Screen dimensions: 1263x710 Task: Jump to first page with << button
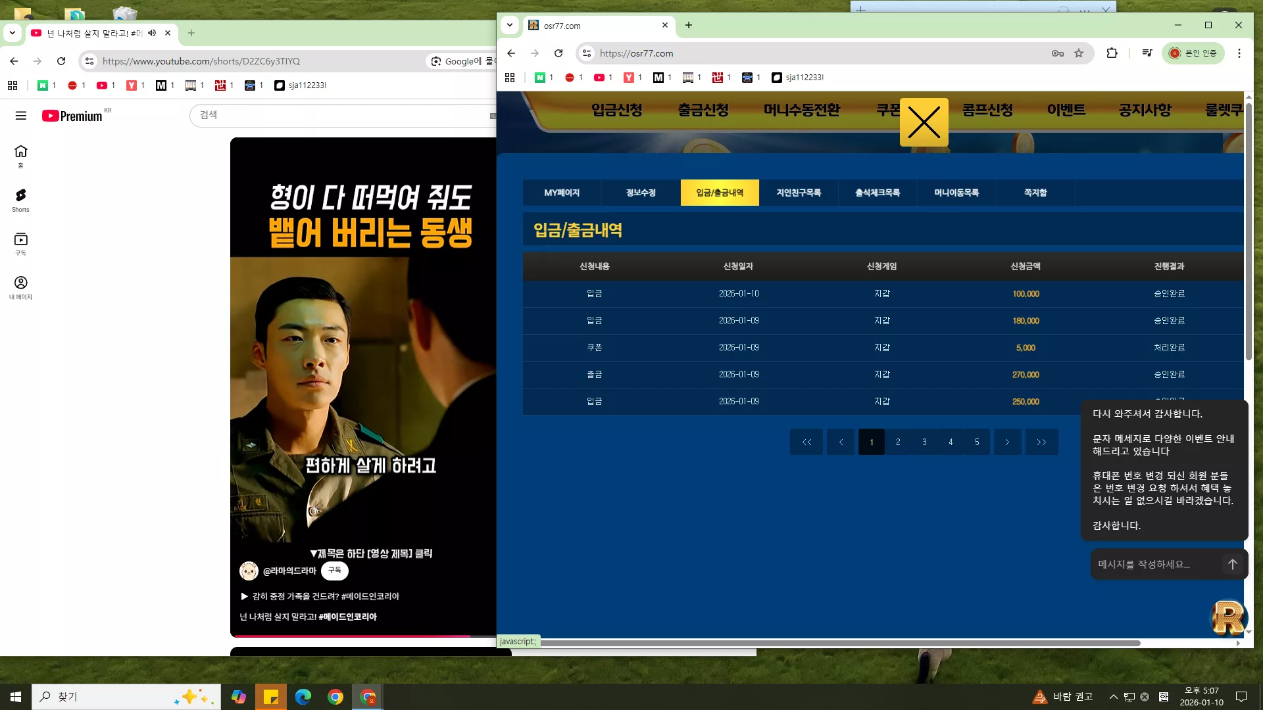click(806, 442)
